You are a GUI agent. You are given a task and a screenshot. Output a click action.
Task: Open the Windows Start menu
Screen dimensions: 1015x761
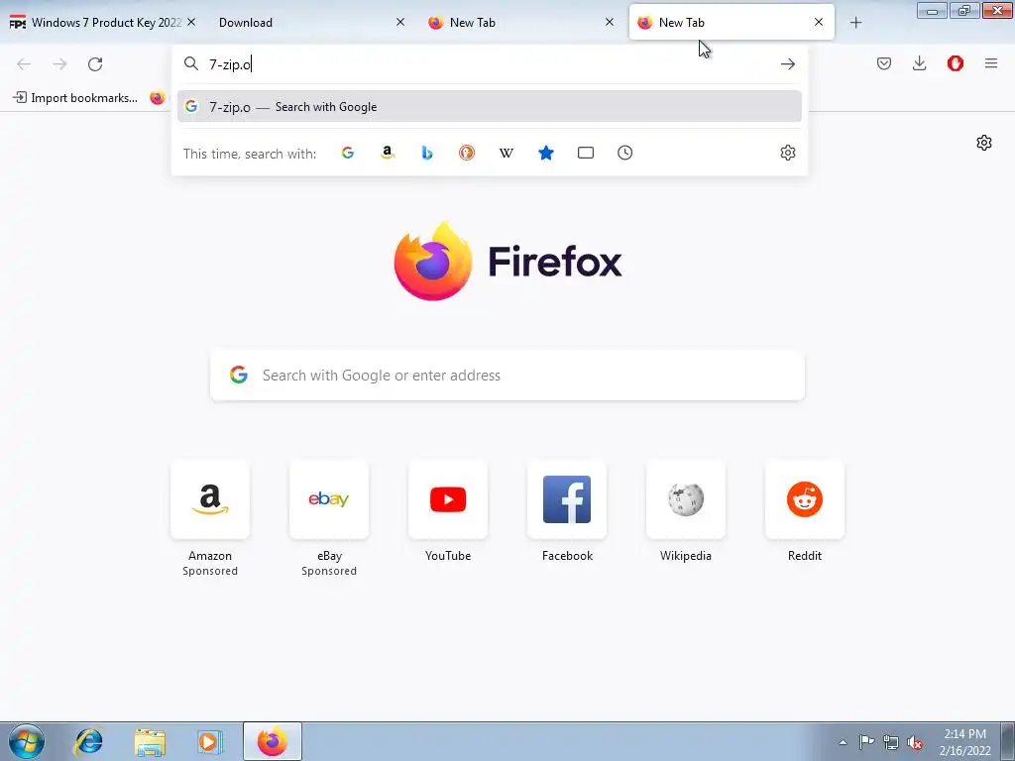[x=27, y=741]
